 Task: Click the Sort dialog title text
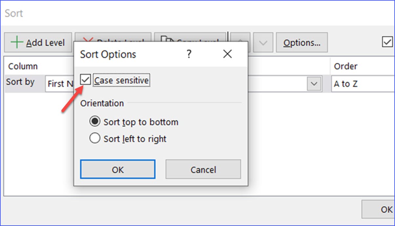click(x=13, y=13)
